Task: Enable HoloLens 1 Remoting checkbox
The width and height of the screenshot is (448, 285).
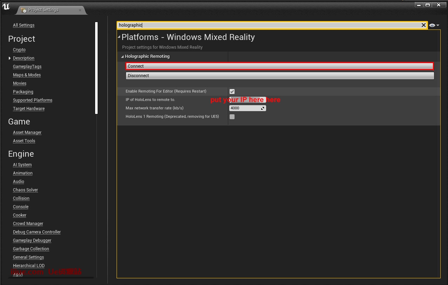Action: 232,117
